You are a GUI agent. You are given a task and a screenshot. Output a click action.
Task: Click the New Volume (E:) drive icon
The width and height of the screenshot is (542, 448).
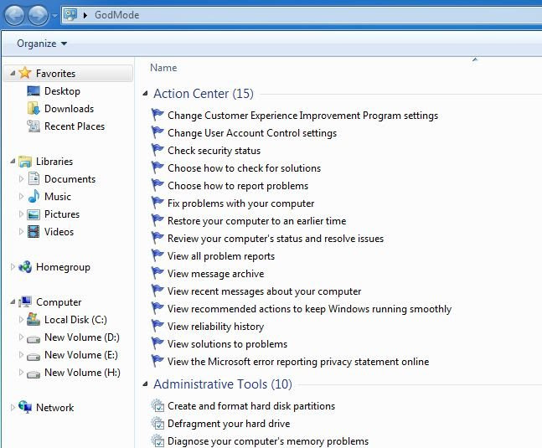pyautogui.click(x=34, y=357)
